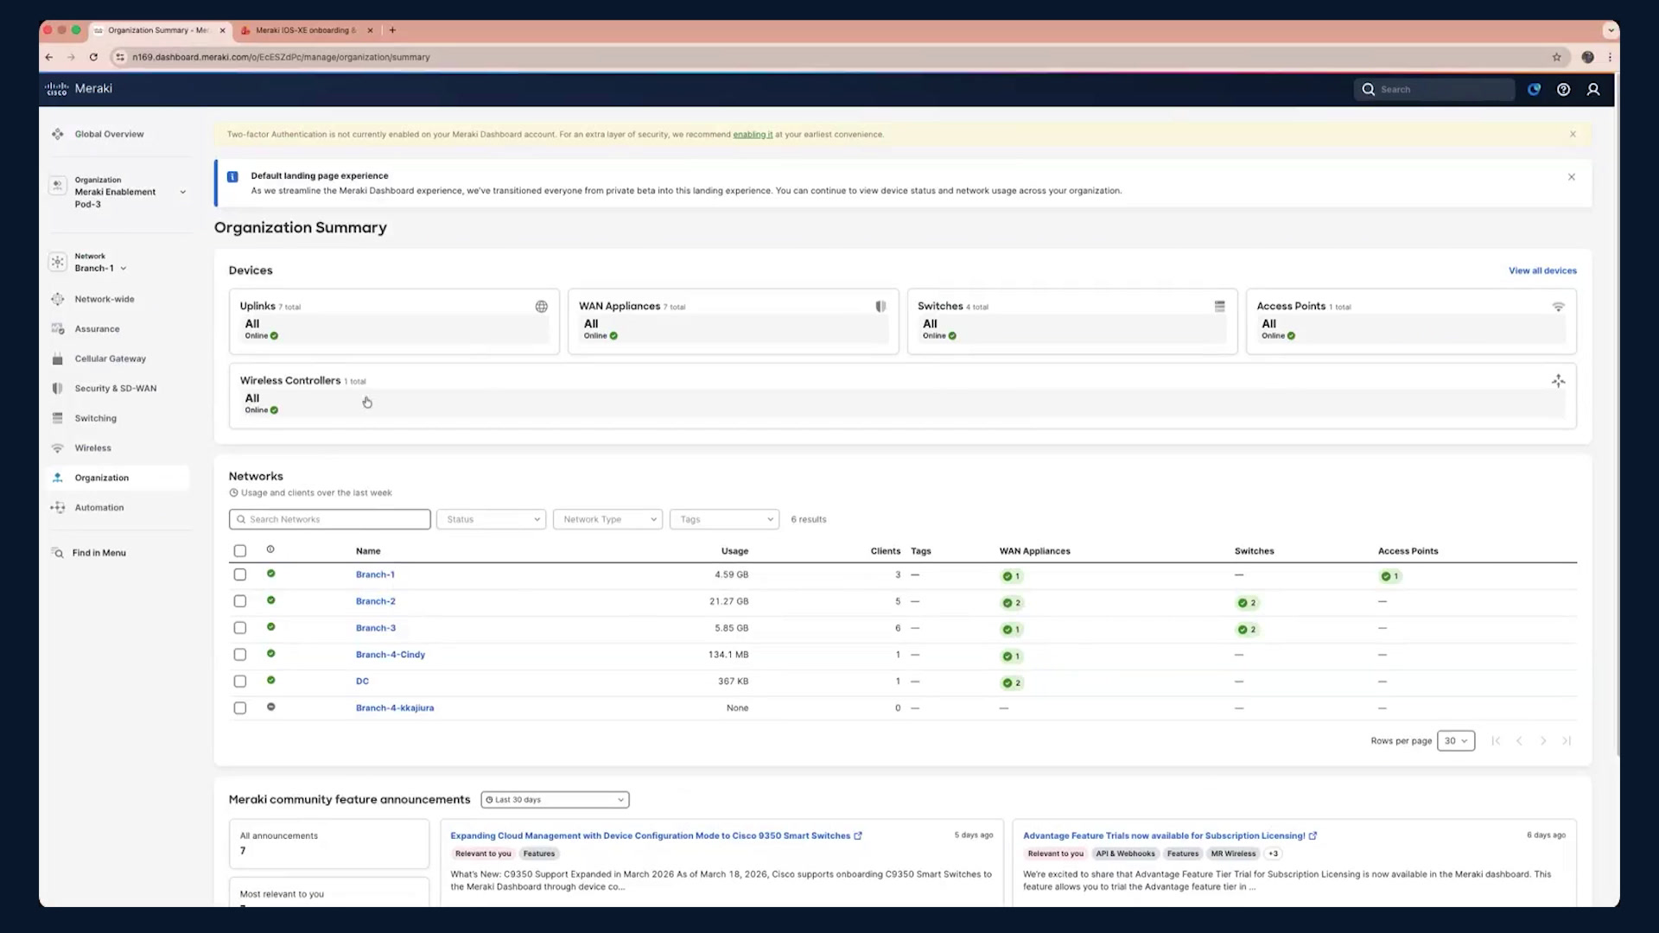Open the Branch-4-kkajiura network link
Image resolution: width=1659 pixels, height=933 pixels.
[395, 708]
